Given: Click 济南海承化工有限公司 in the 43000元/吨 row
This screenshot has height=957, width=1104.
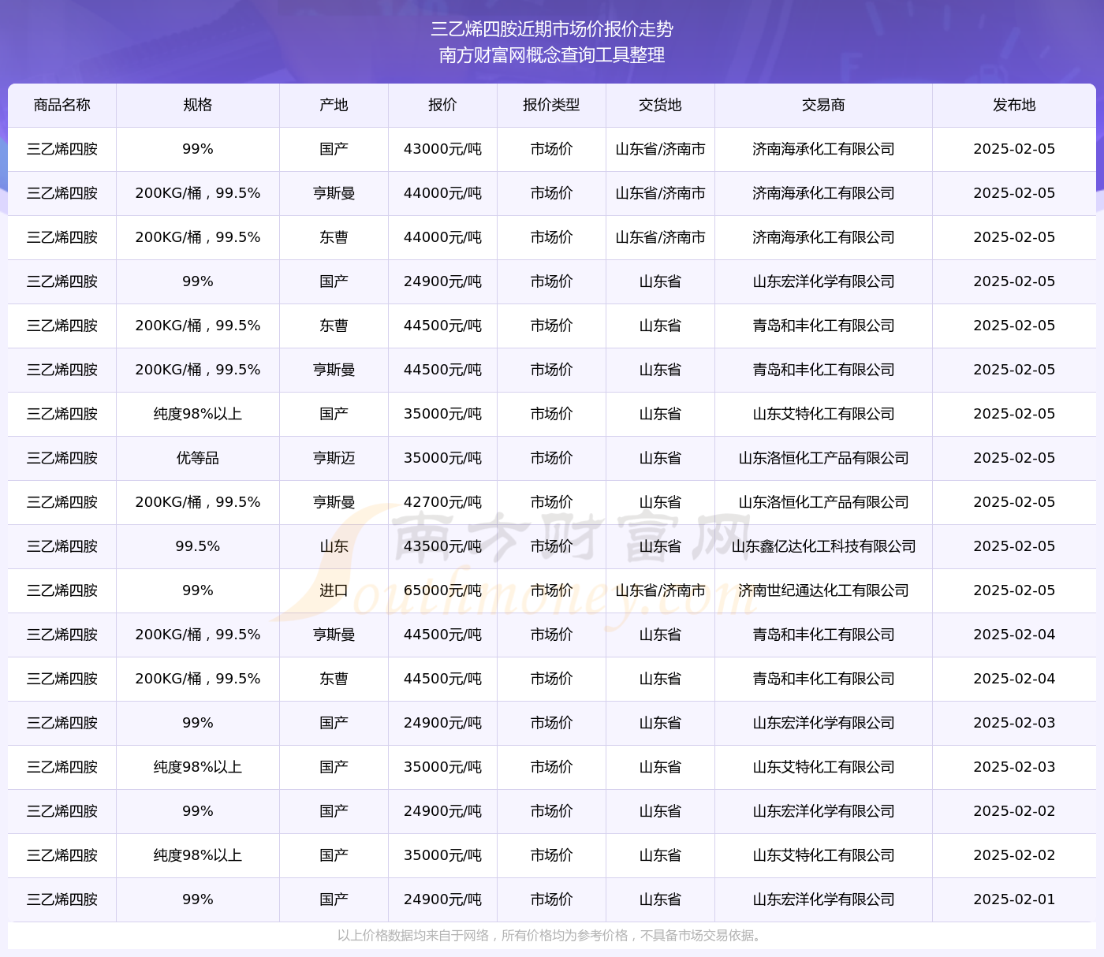Looking at the screenshot, I should (824, 149).
